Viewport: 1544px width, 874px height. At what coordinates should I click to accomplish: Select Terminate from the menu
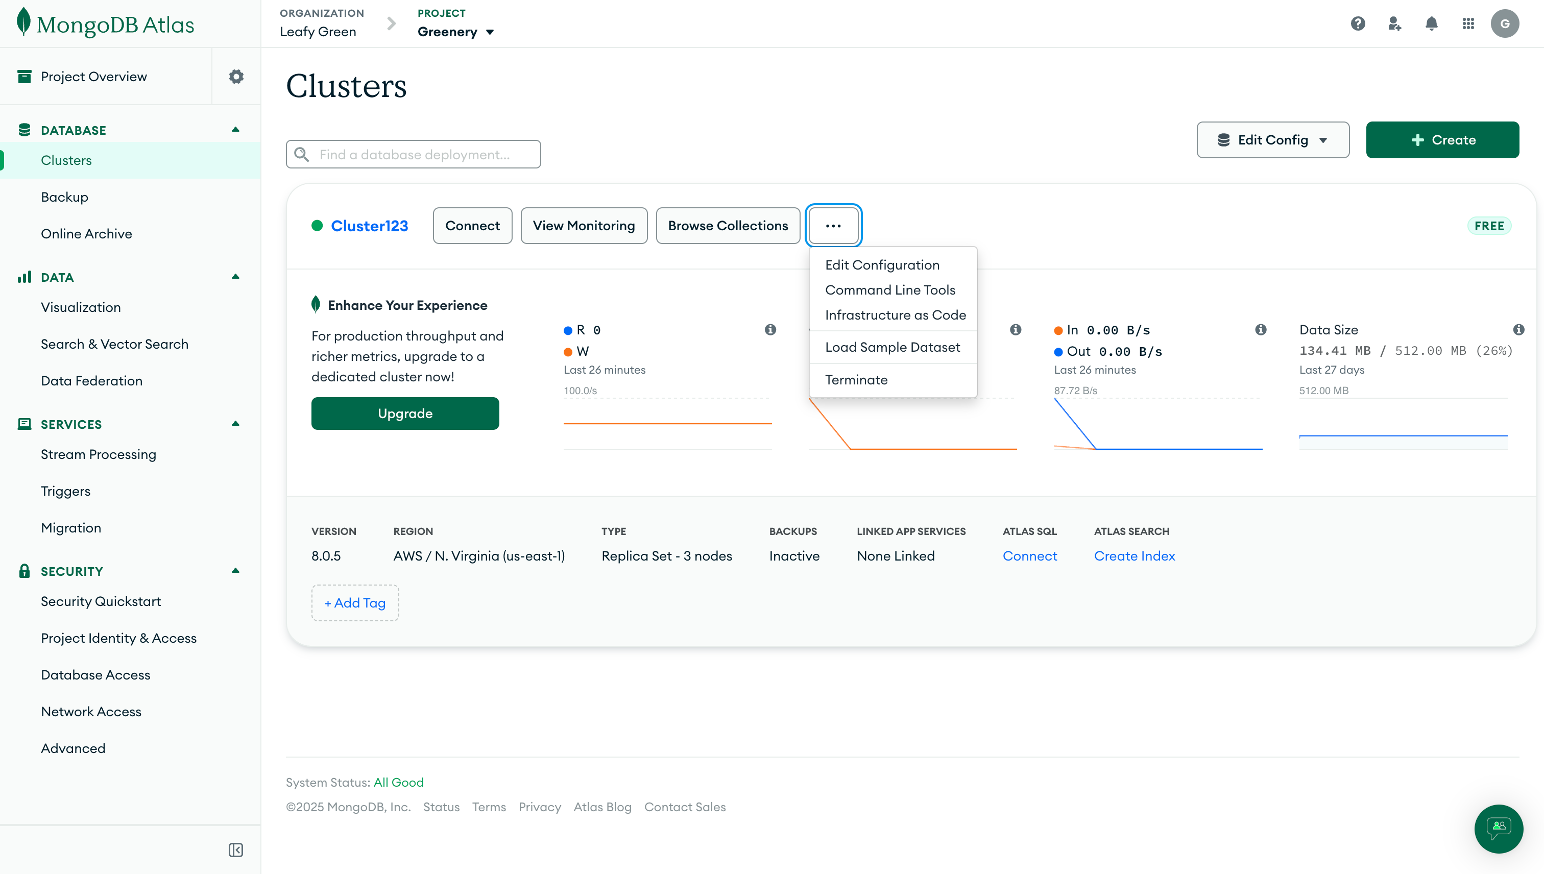[856, 380]
